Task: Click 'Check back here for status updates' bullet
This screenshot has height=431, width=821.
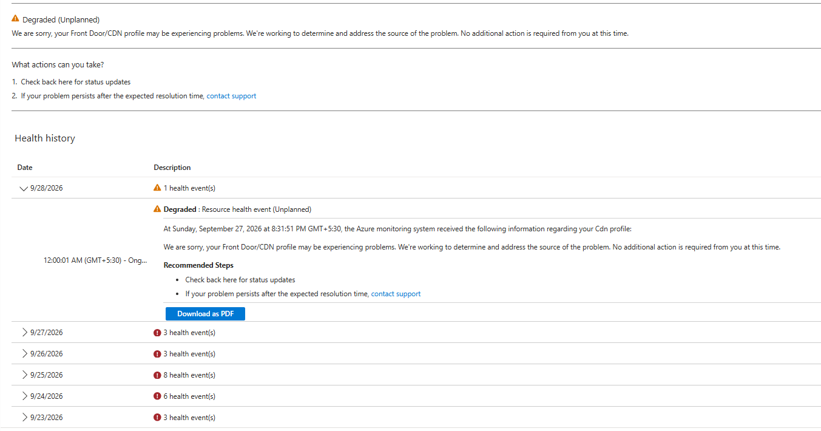Action: point(240,280)
